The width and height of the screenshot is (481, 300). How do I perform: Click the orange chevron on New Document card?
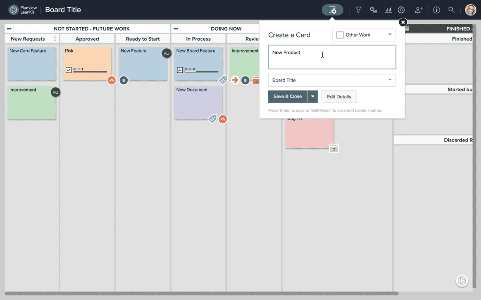pyautogui.click(x=223, y=119)
